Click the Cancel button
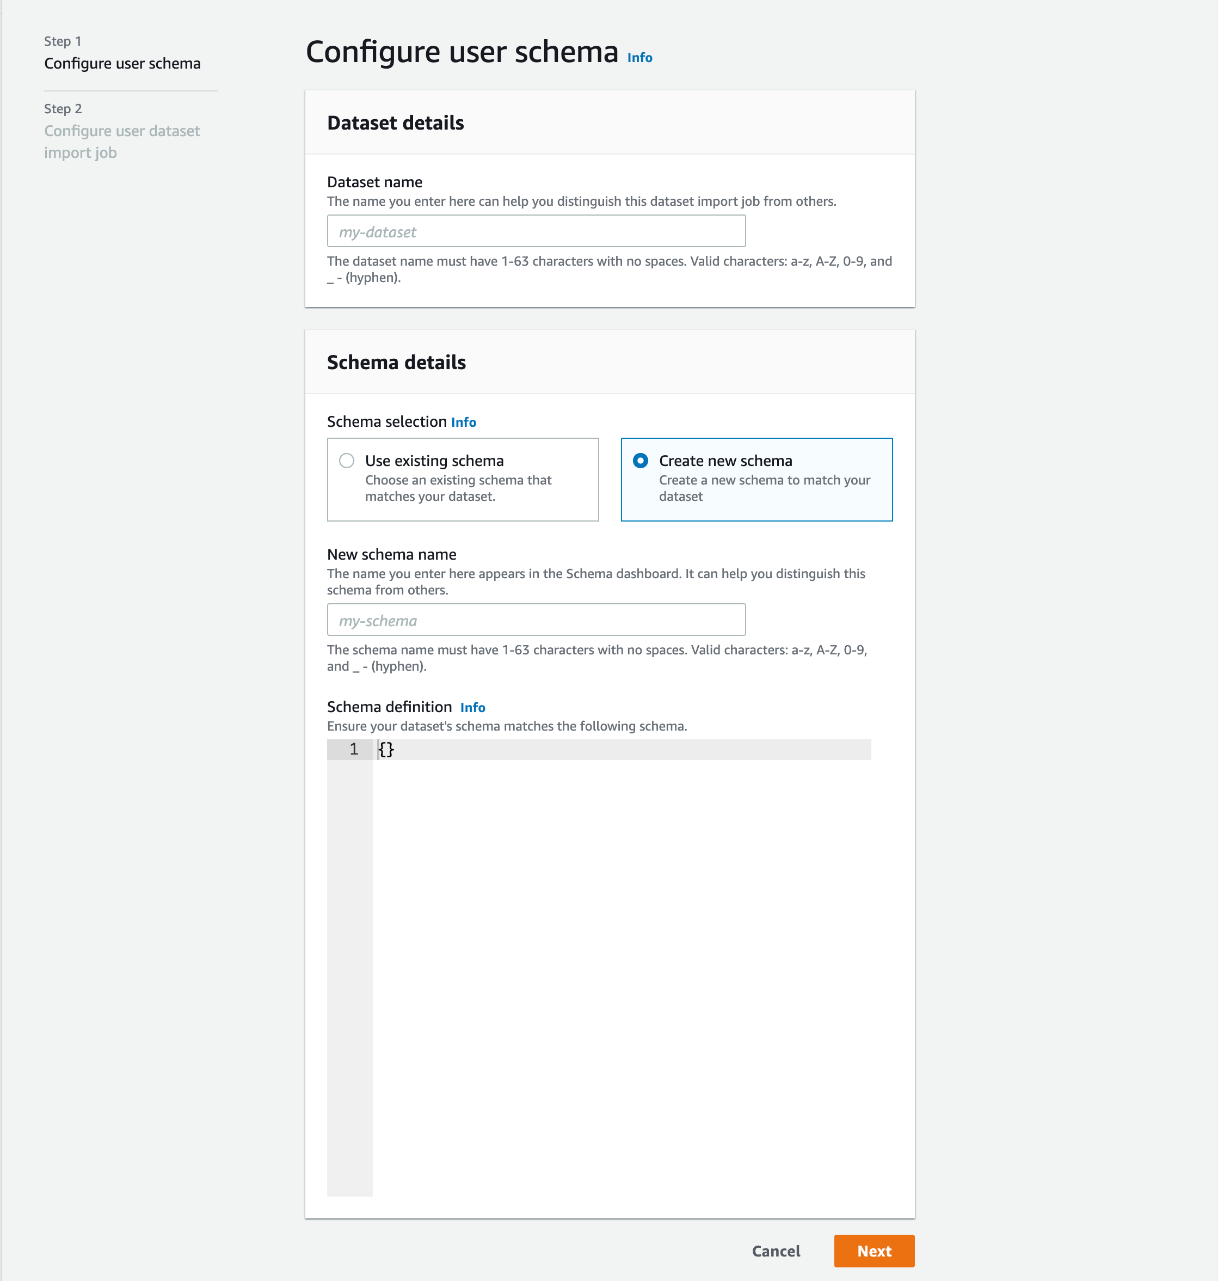1218x1281 pixels. tap(776, 1251)
